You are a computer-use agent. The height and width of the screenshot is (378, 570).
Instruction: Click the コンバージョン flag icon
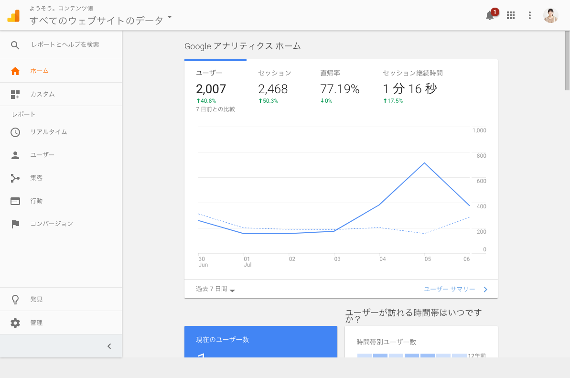(x=15, y=224)
